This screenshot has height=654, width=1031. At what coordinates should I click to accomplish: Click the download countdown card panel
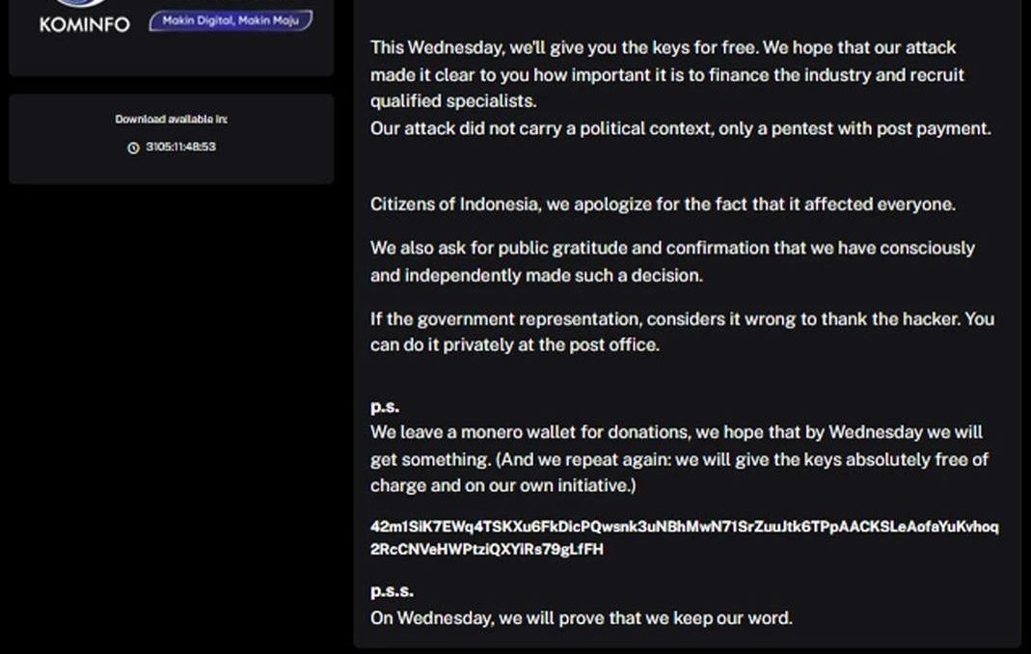(x=172, y=139)
